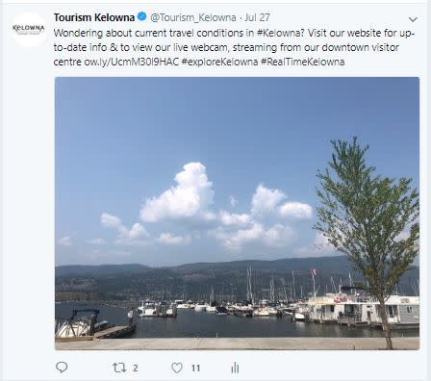Click the retweet count of 2

tap(136, 368)
